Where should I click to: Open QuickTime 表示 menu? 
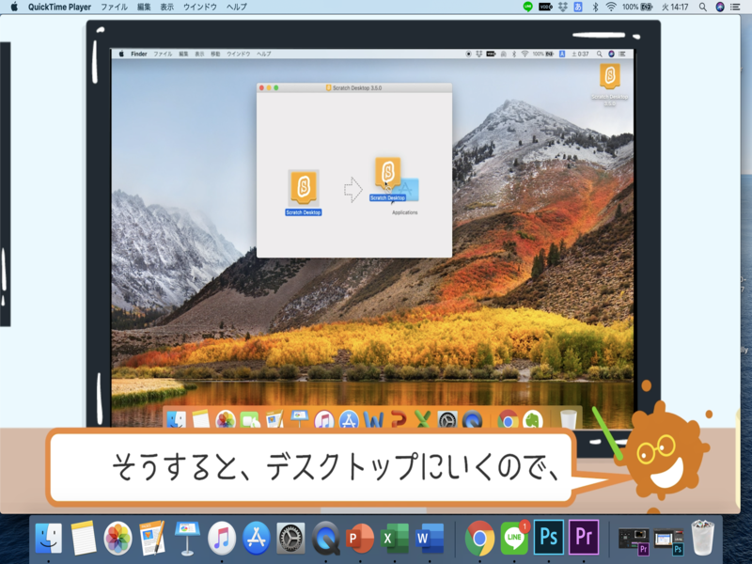(x=167, y=7)
